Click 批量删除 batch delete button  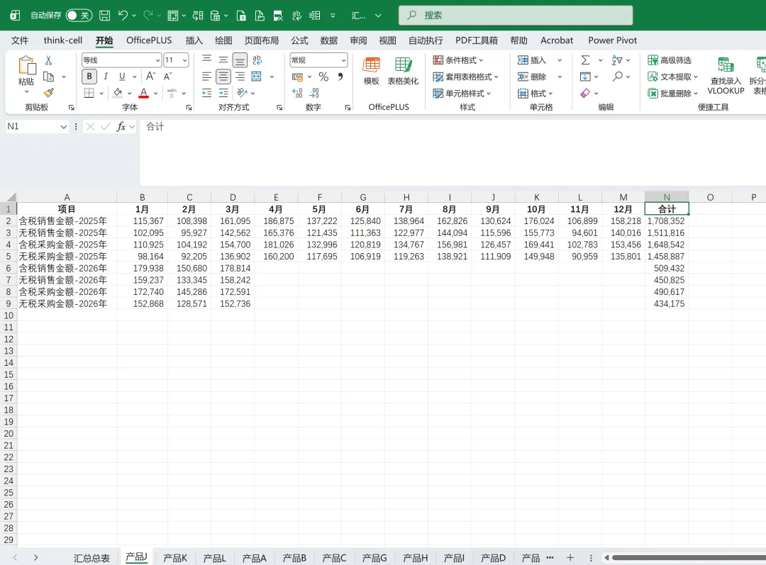[672, 94]
